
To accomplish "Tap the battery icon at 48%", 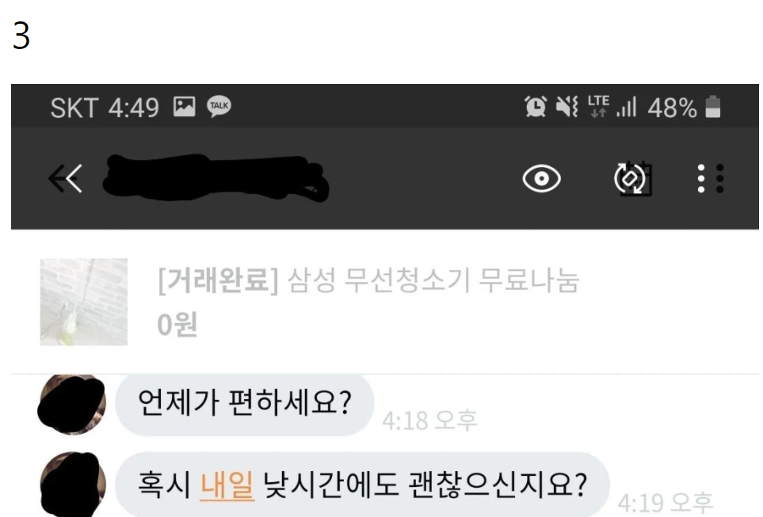I will click(x=713, y=107).
